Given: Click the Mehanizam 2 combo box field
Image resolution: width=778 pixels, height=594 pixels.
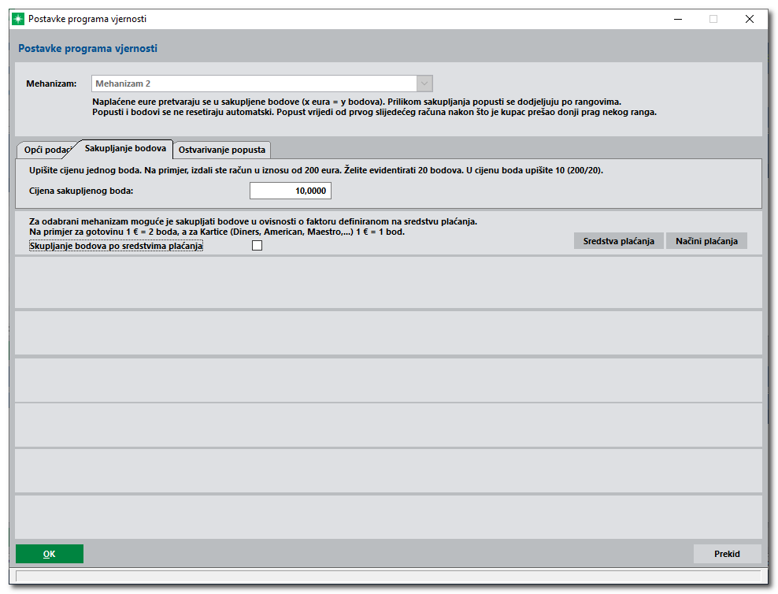Looking at the screenshot, I should click(253, 84).
